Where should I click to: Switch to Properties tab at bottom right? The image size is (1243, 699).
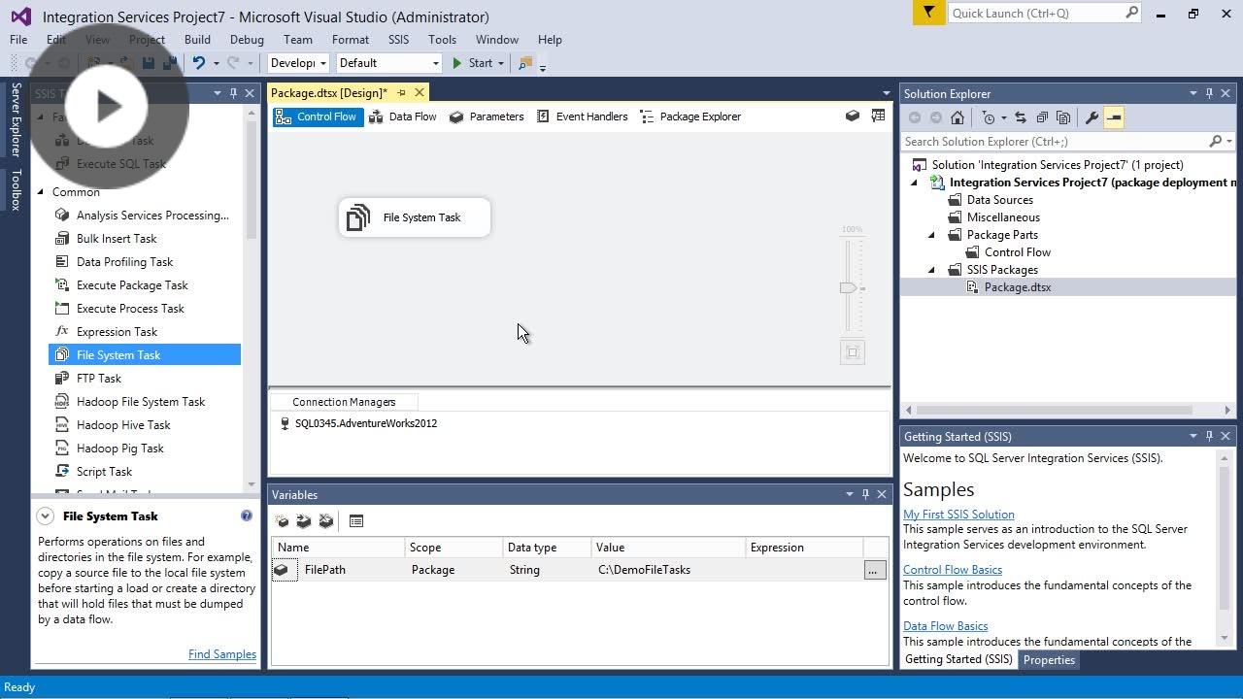click(x=1049, y=660)
